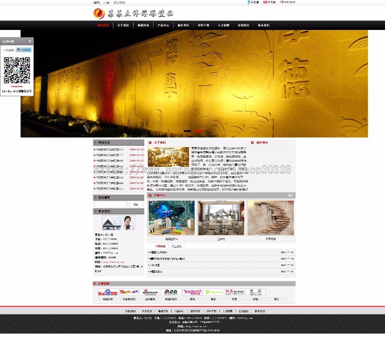The width and height of the screenshot is (385, 337).
Task: Click the Baidu friend link logo
Action: (x=108, y=292)
